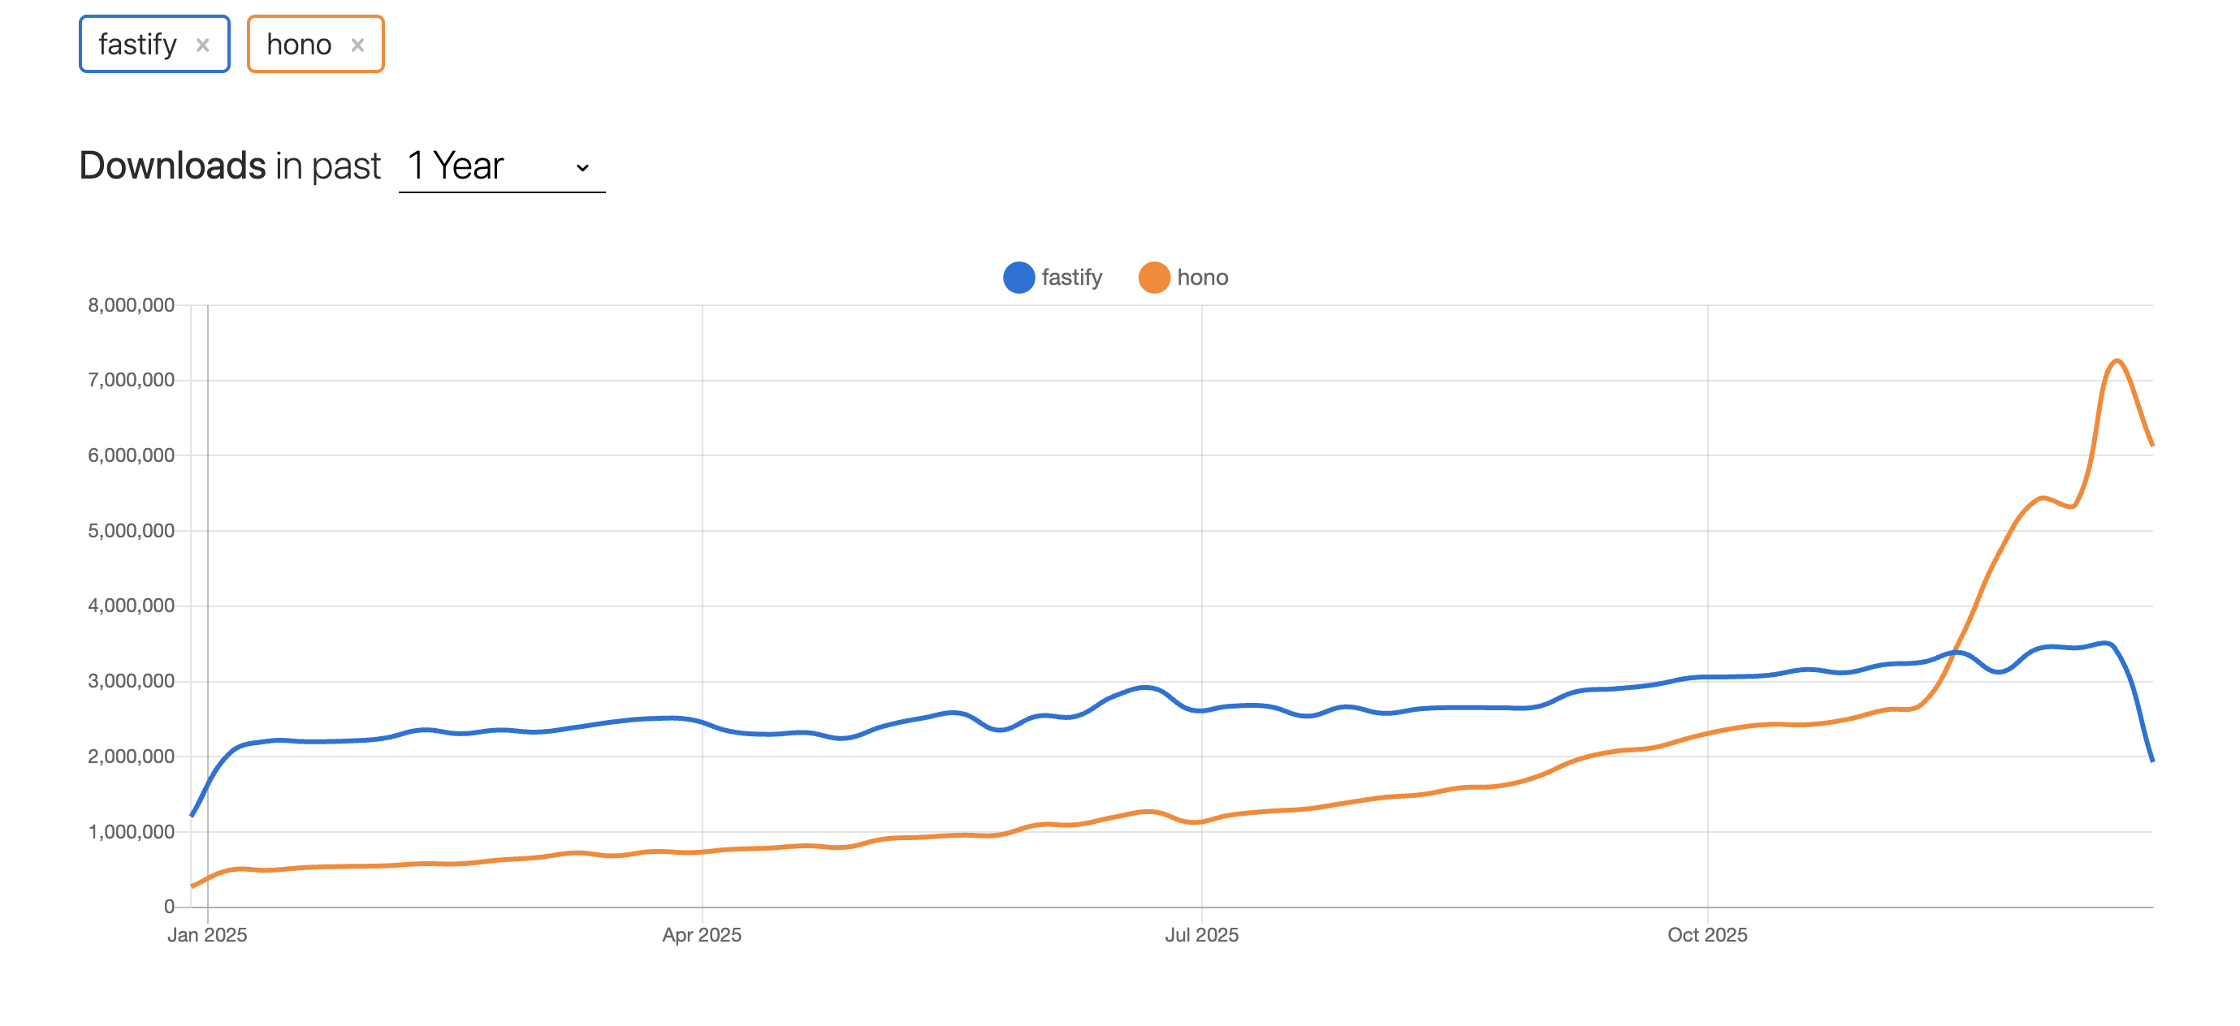This screenshot has width=2240, height=1026.
Task: Click the orange hono legend circle
Action: [x=1154, y=278]
